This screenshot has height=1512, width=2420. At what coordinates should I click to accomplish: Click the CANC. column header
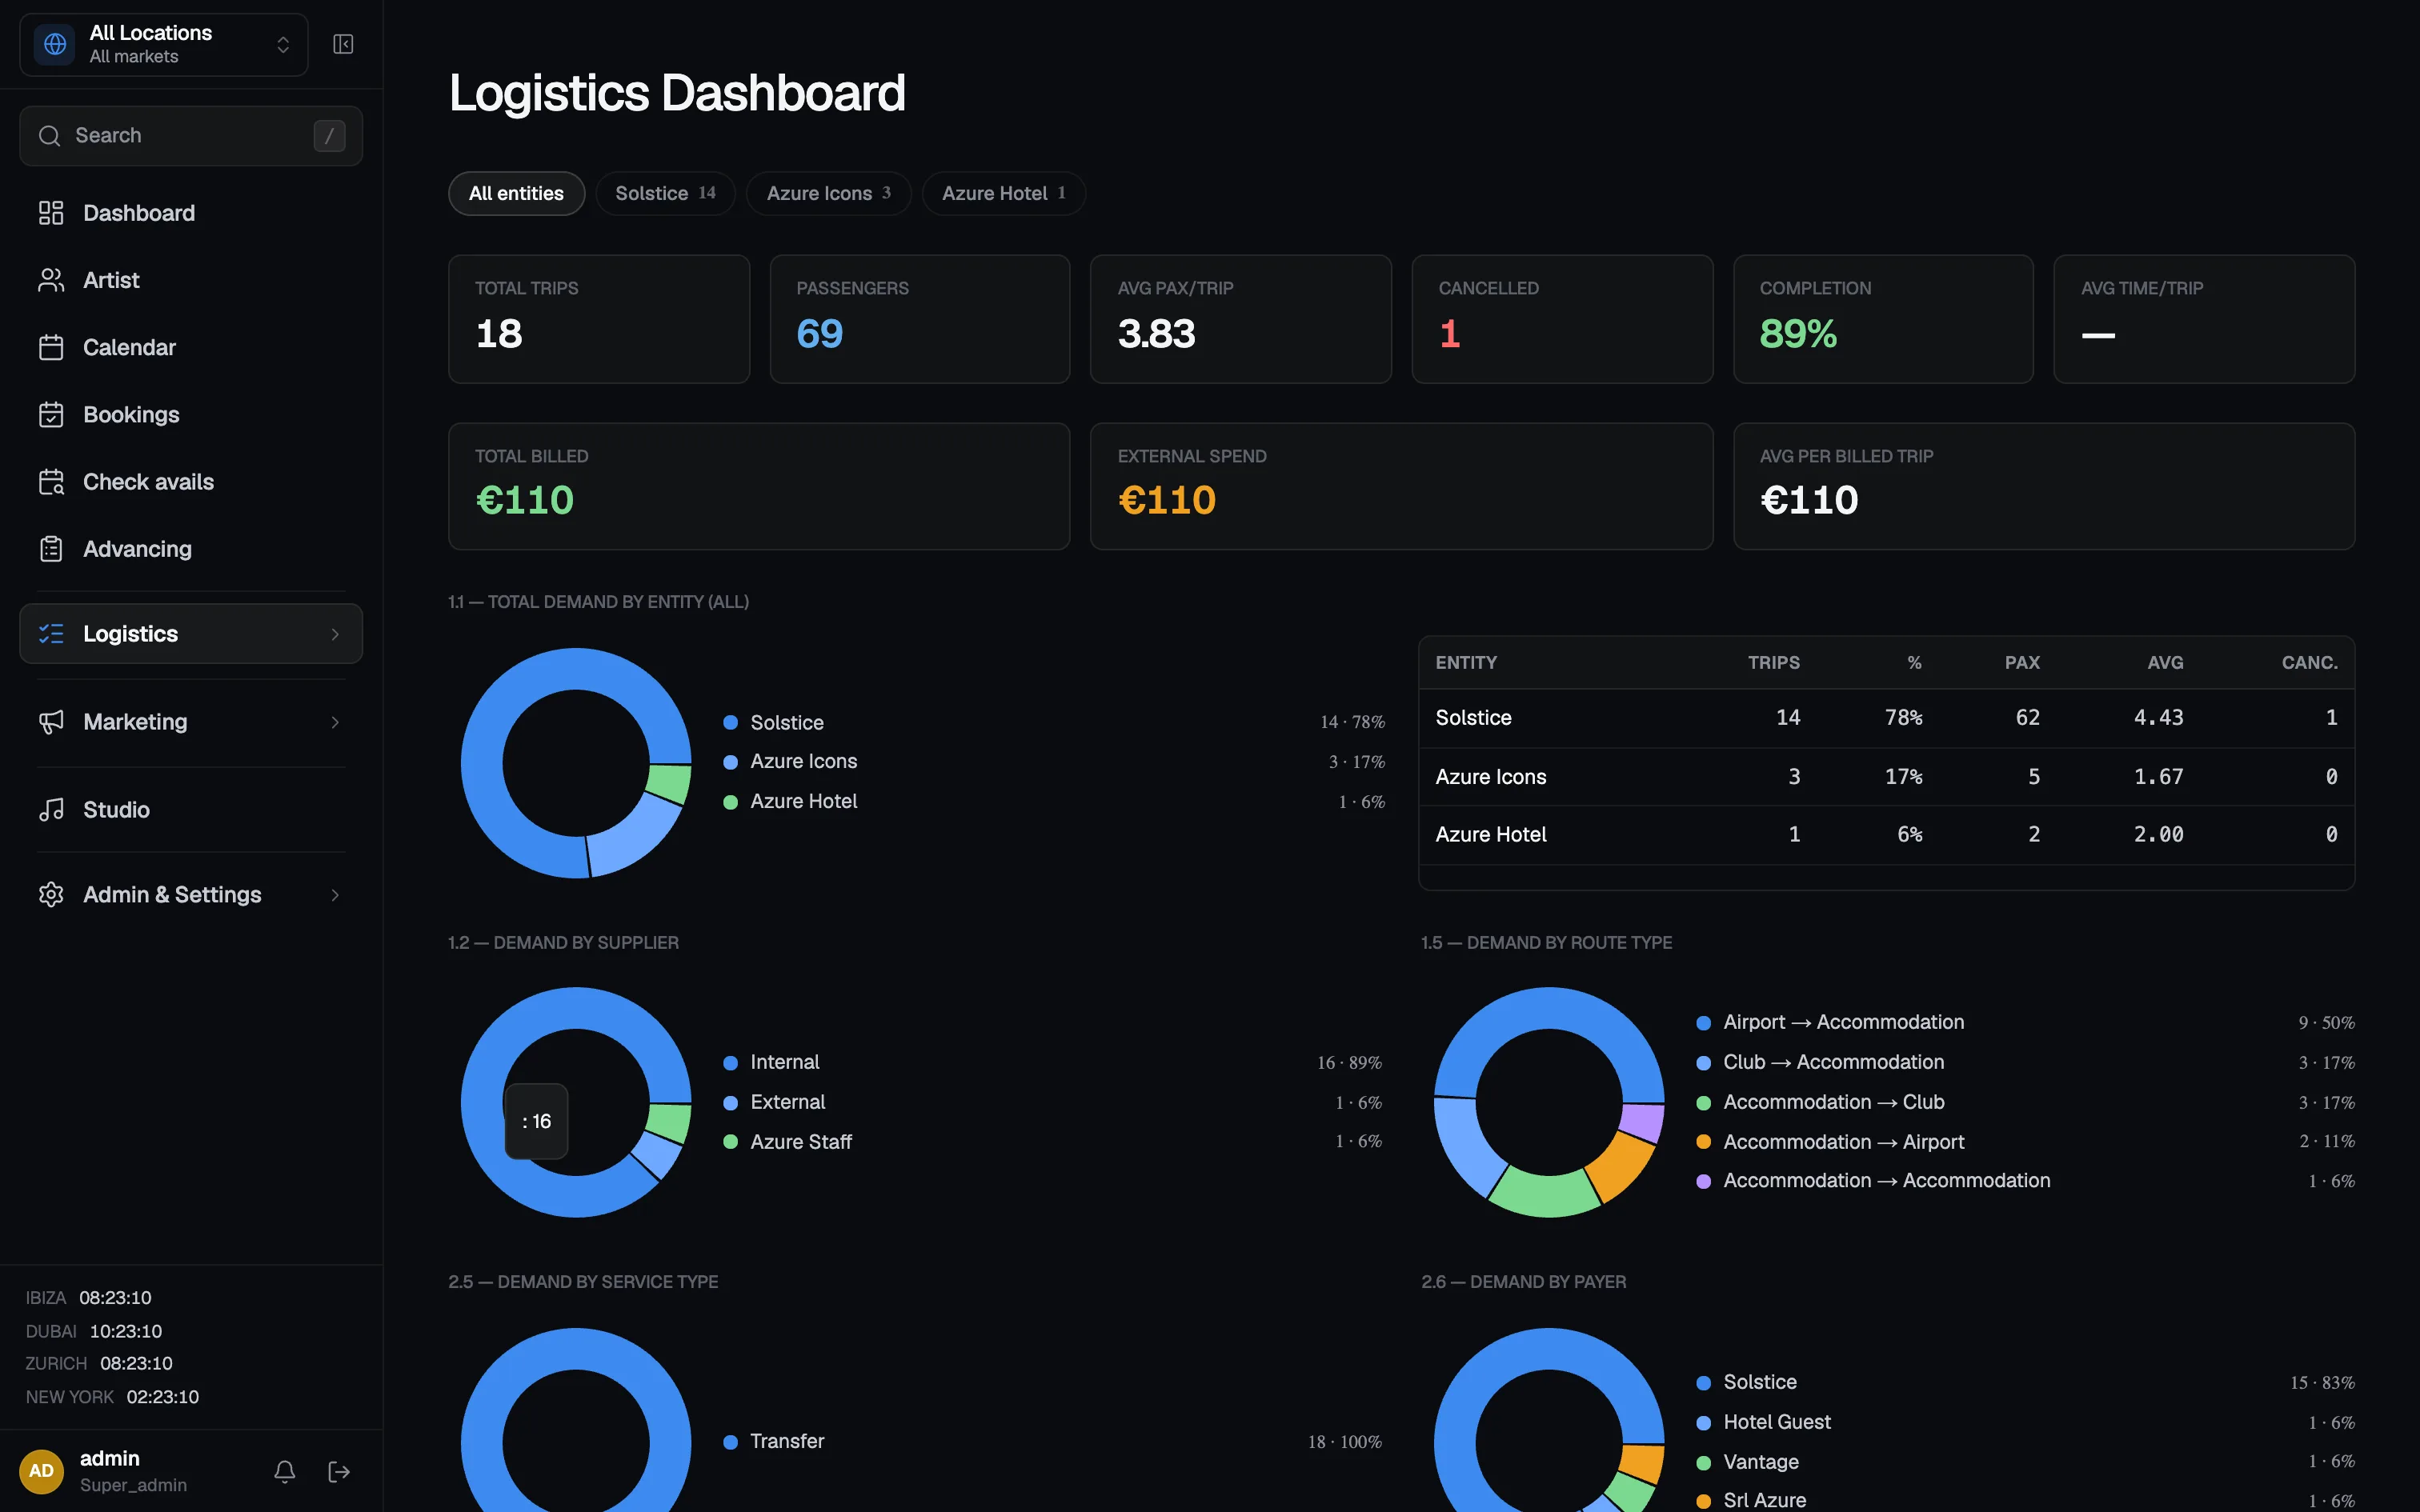(x=2309, y=663)
